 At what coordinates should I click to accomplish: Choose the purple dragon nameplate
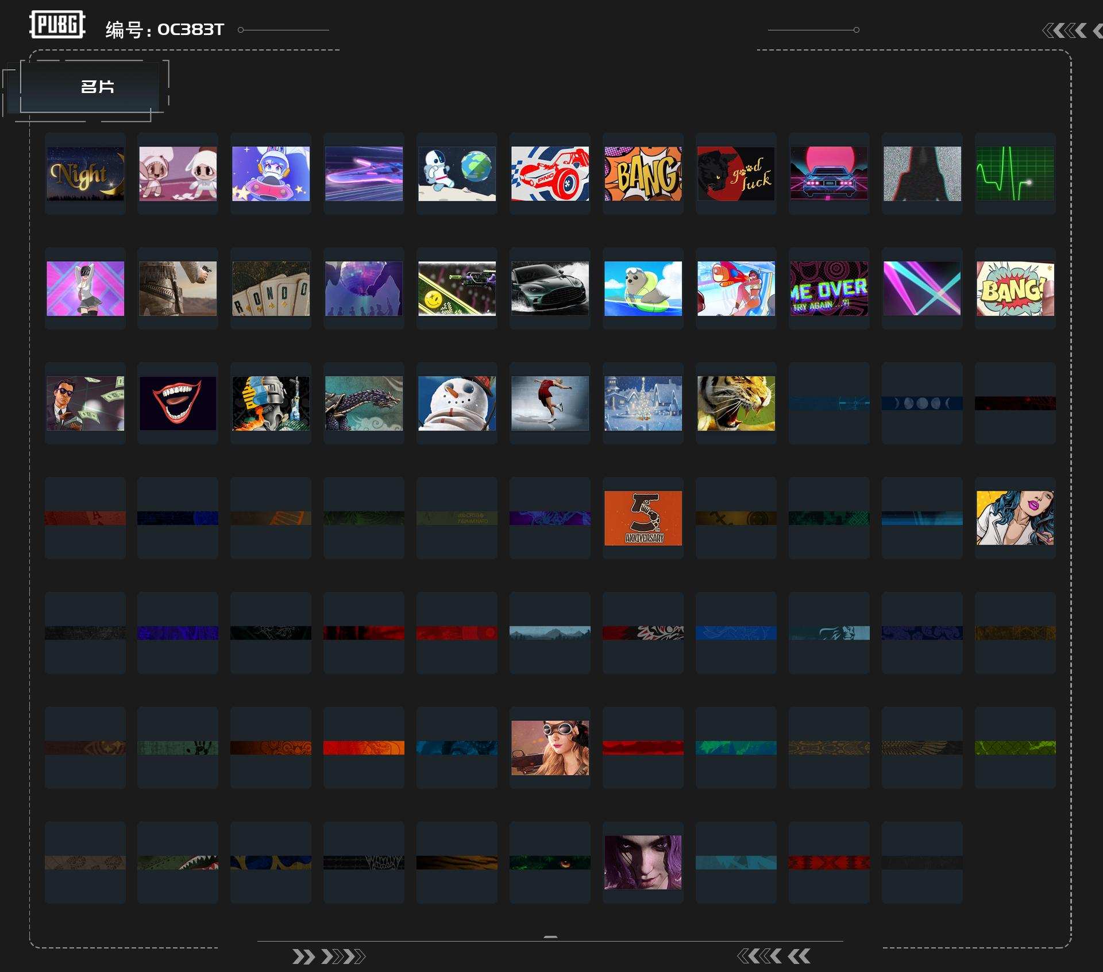[364, 403]
